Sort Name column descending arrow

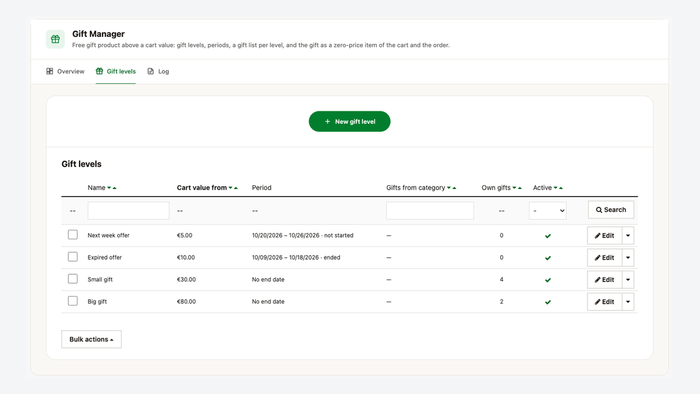pos(109,188)
